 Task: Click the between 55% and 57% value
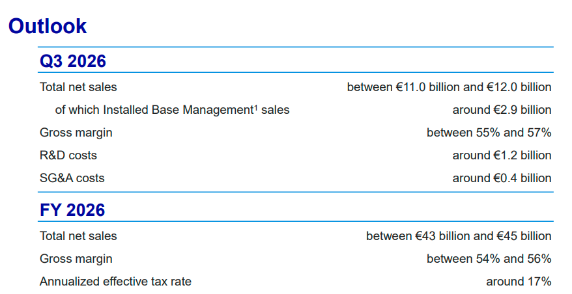click(x=489, y=133)
